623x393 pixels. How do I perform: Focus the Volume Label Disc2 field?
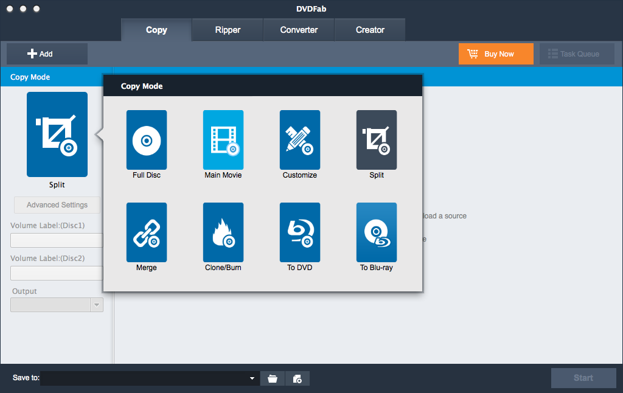pyautogui.click(x=57, y=273)
